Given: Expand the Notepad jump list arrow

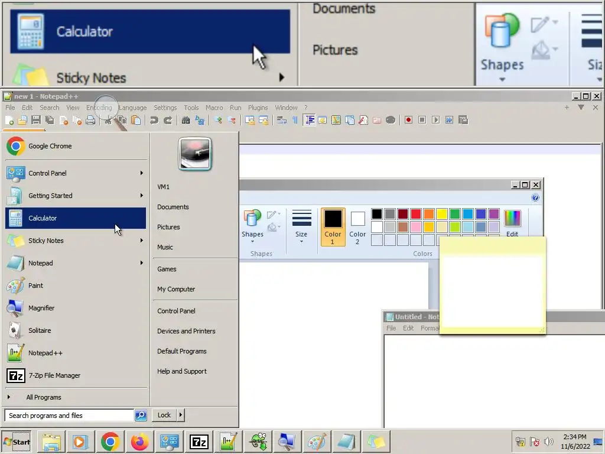Looking at the screenshot, I should (x=142, y=263).
